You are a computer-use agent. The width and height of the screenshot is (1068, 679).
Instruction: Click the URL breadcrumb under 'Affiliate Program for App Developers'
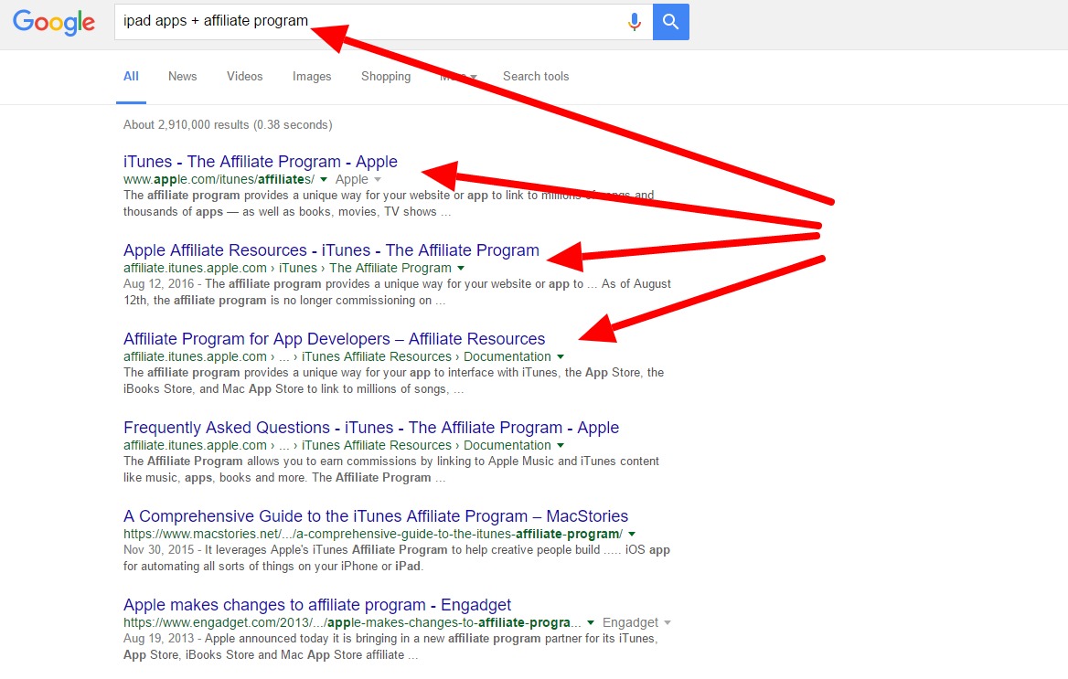pyautogui.click(x=337, y=356)
